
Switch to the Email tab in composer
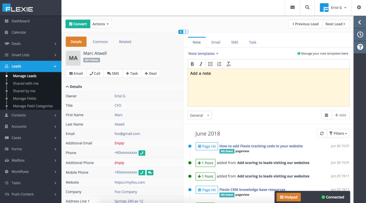pos(216,42)
